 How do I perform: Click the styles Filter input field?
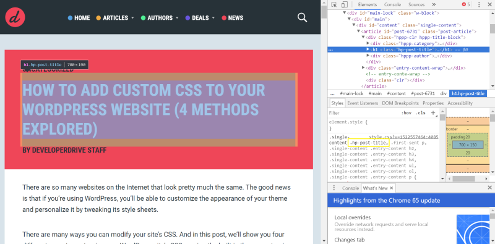tap(363, 113)
